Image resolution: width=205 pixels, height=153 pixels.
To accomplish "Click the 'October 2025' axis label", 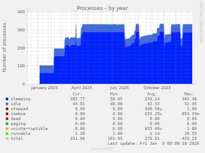I will [x=157, y=88].
